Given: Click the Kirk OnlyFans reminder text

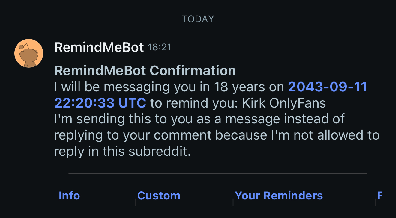Looking at the screenshot, I should tap(284, 103).
